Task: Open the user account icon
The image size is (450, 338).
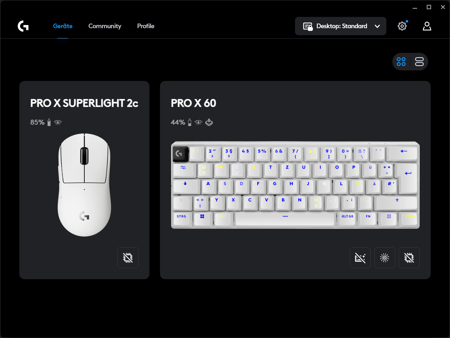Action: [x=427, y=26]
